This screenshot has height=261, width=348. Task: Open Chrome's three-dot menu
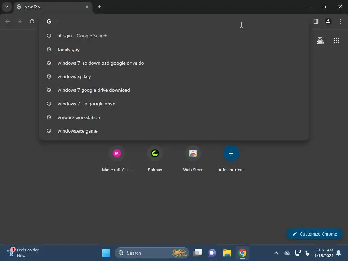point(341,21)
